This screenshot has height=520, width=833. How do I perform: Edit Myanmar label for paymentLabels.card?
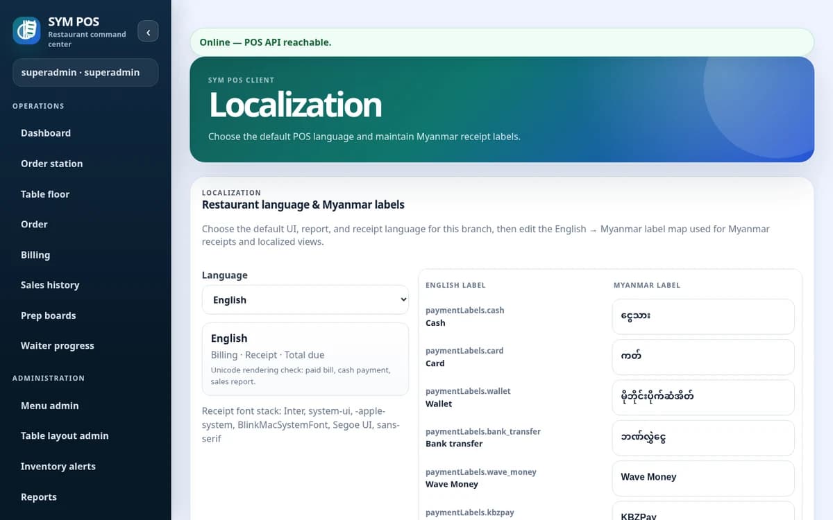pyautogui.click(x=703, y=356)
